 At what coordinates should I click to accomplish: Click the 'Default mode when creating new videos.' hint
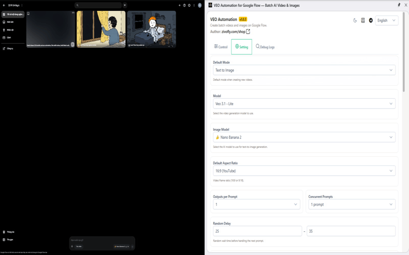[x=233, y=80]
